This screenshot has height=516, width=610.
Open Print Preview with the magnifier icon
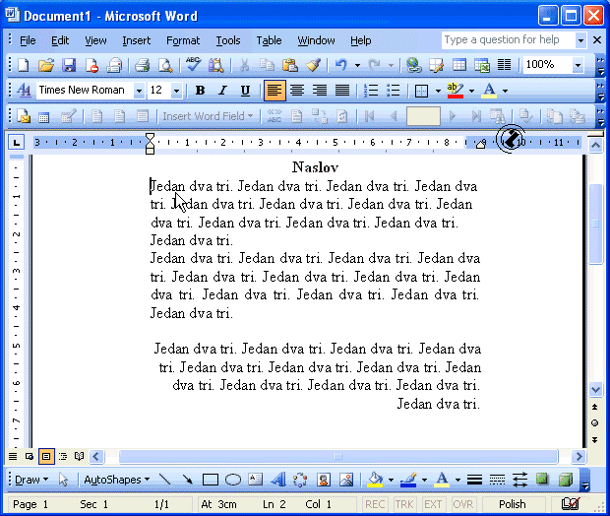(x=165, y=65)
